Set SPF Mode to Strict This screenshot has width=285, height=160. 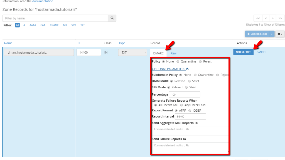186,87
